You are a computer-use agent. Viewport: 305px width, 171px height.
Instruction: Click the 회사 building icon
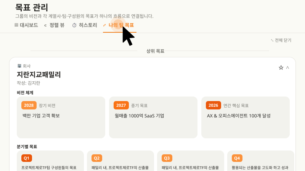click(19, 66)
